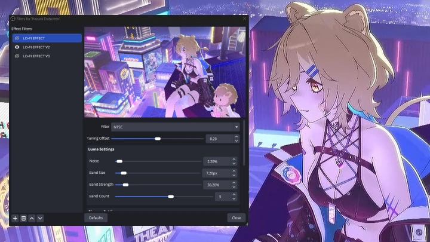Screen dimensions: 430x242
Task: Click the Tuning Offset value field 0.20
Action: [x=220, y=139]
